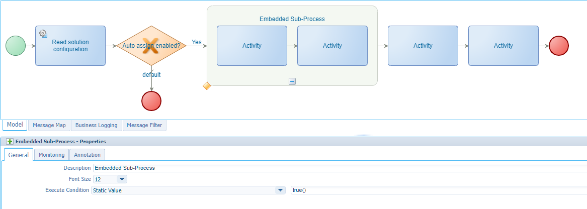Open the Message Filter tab

point(144,125)
